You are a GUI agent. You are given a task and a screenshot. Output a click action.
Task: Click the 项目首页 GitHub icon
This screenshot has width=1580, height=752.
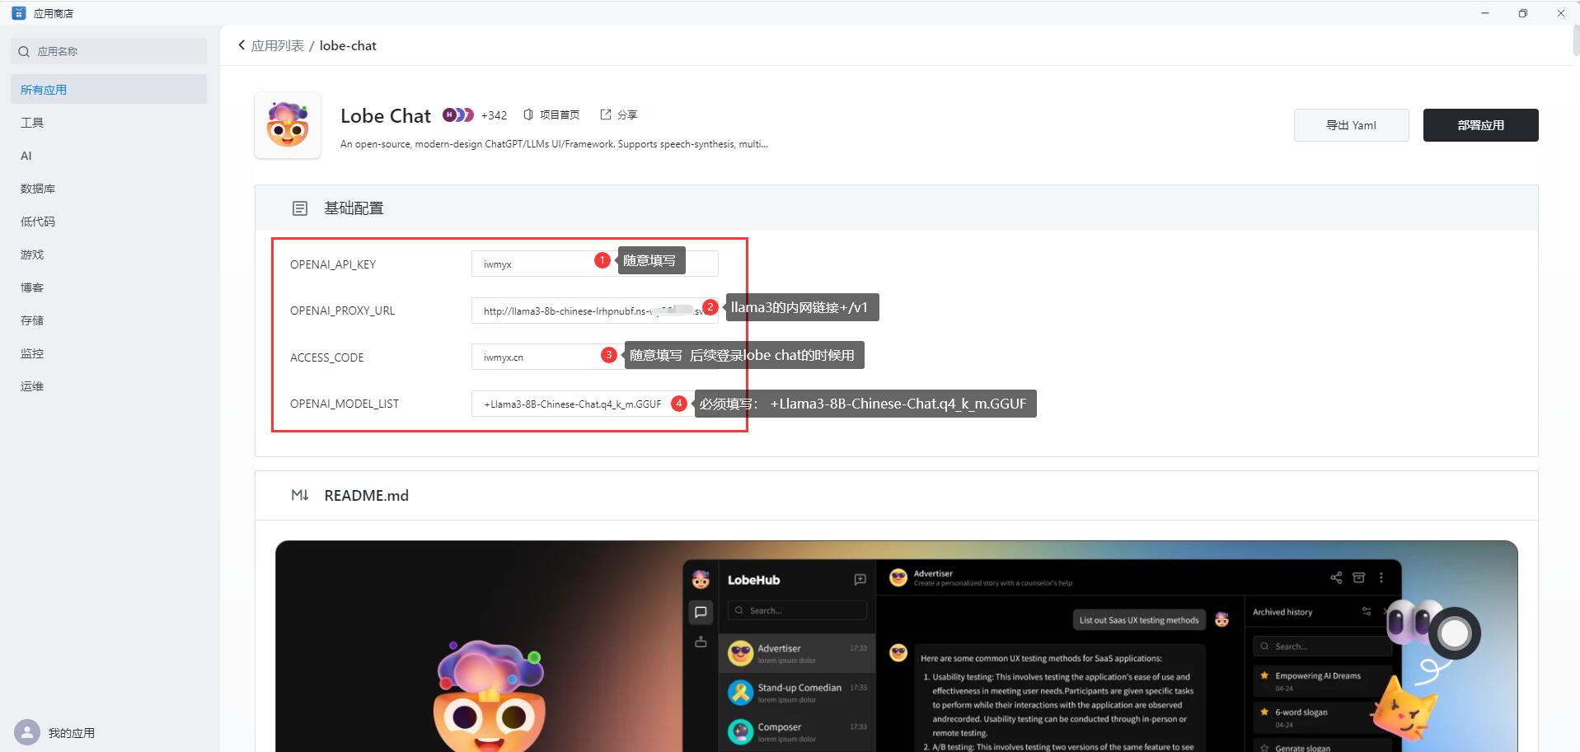coord(528,114)
